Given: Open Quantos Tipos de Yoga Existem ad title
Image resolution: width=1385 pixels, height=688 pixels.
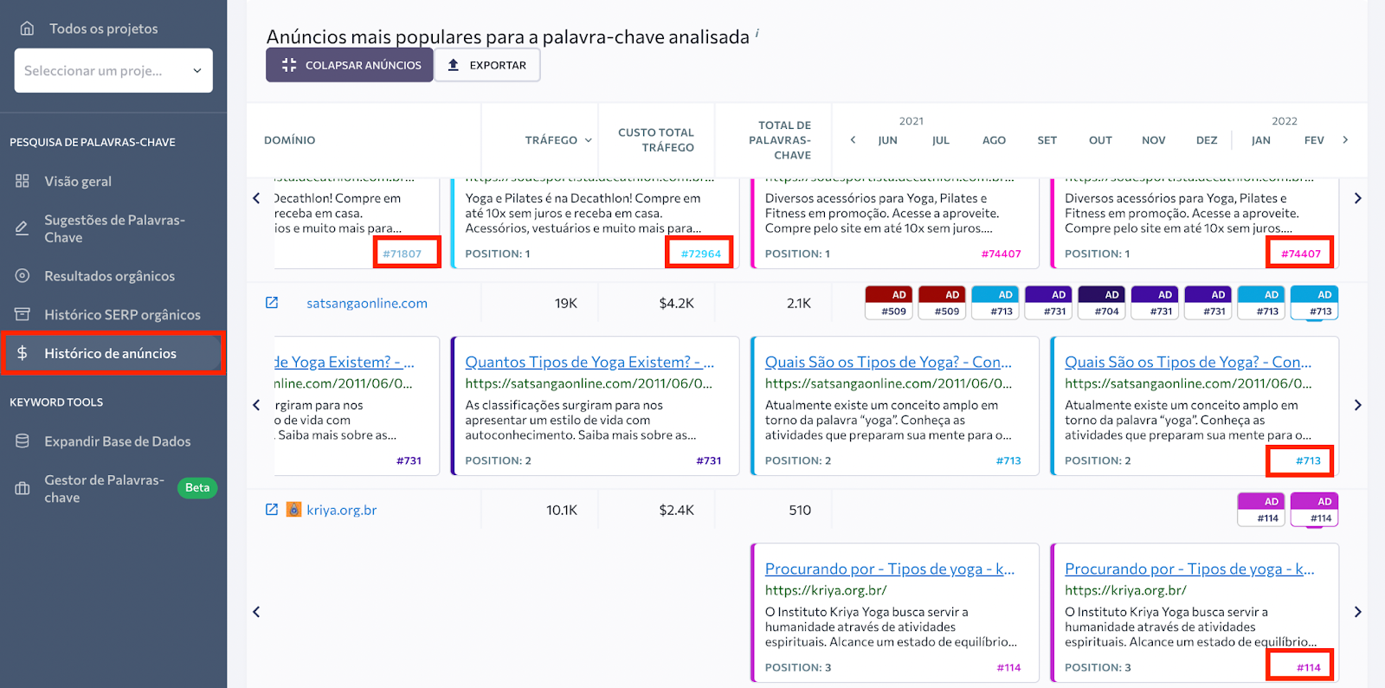Looking at the screenshot, I should click(x=589, y=362).
